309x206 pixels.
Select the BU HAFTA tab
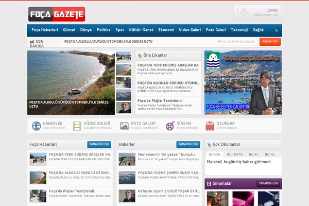point(235,154)
